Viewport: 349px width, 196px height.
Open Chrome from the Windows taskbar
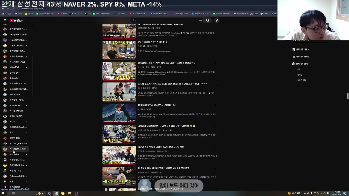click(56, 193)
